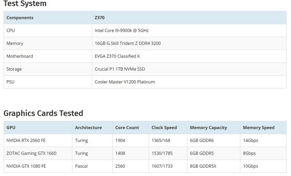Click the 'Clock Speed' column header
The image size is (291, 176).
click(x=164, y=128)
